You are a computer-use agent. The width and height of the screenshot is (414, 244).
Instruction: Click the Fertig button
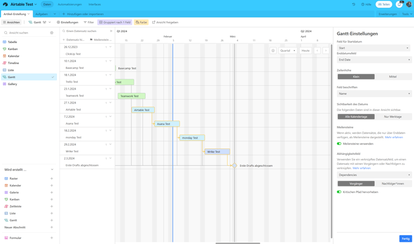tap(405, 238)
